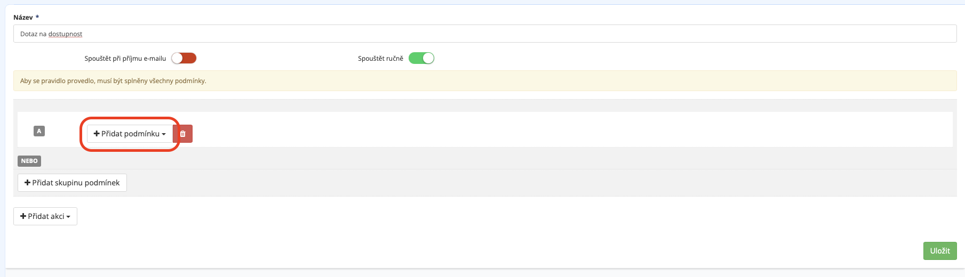Click the Spouštět ručně label text
Screen dimensions: 965x277
click(380, 59)
